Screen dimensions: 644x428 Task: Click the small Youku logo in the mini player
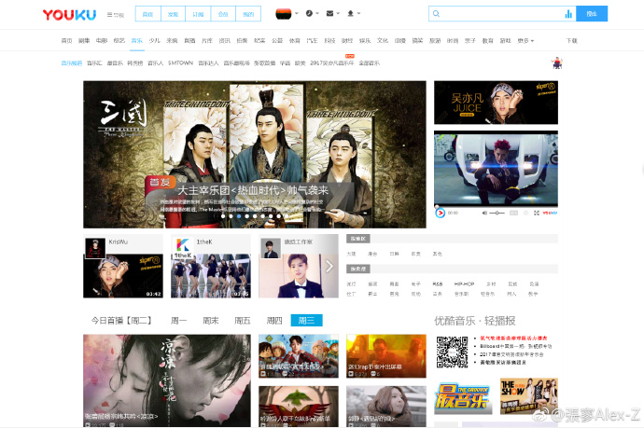550,213
